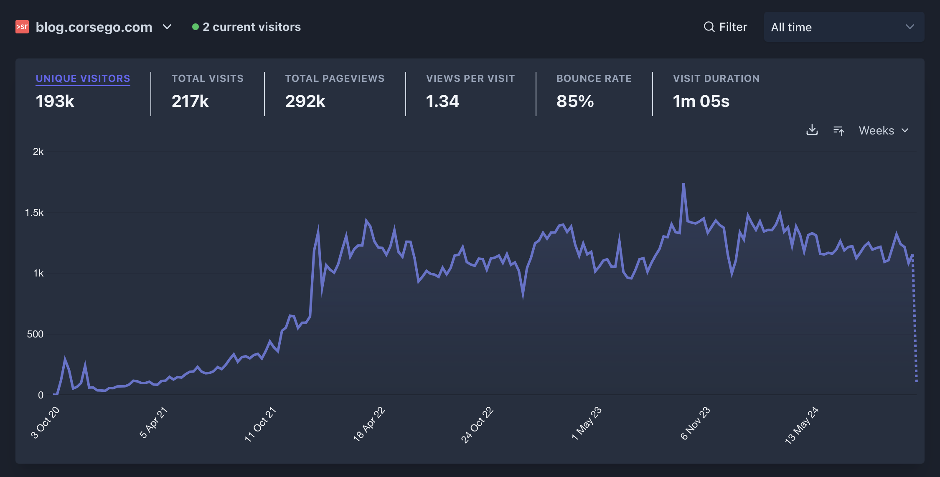Click the 1k y-axis label
The width and height of the screenshot is (940, 477).
[x=38, y=273]
